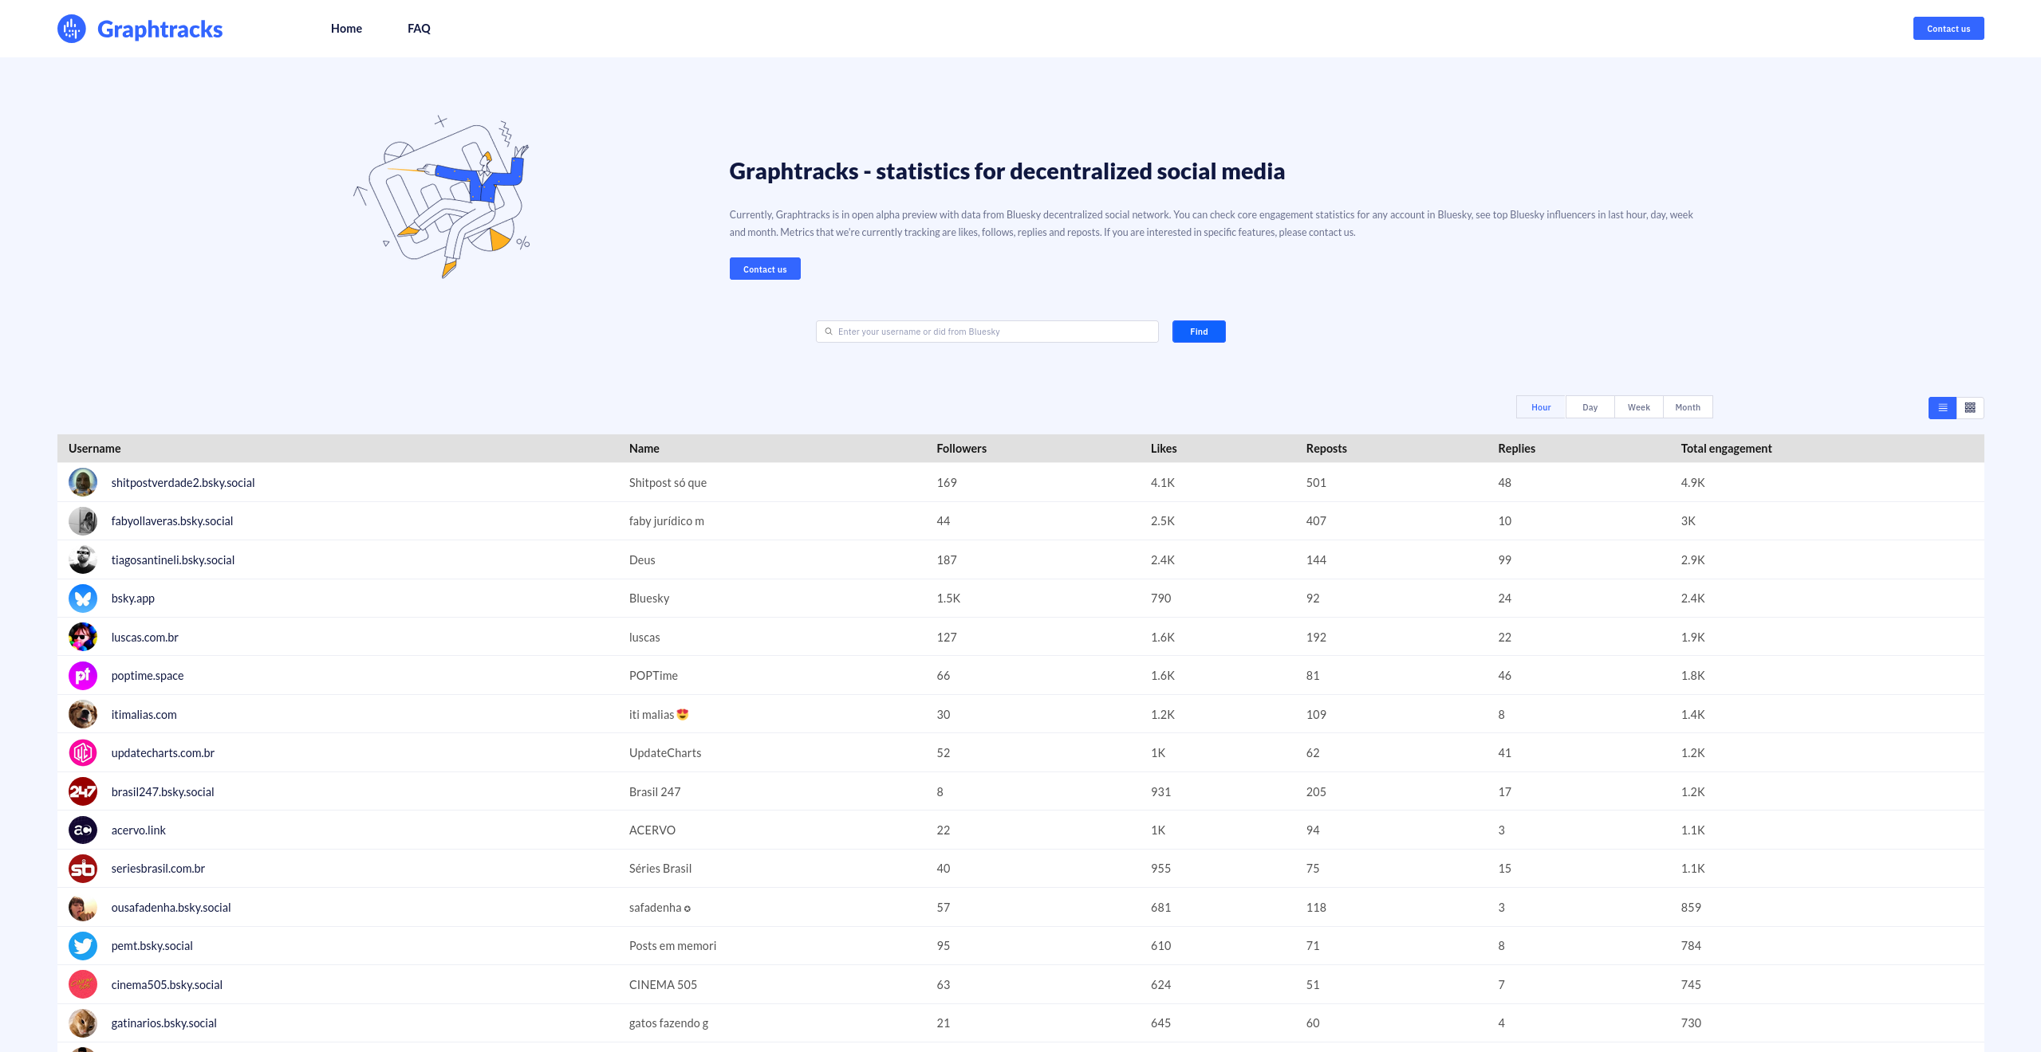This screenshot has height=1052, width=2041.
Task: Open tiagosantineli.bsky.social avatar
Action: click(x=83, y=559)
